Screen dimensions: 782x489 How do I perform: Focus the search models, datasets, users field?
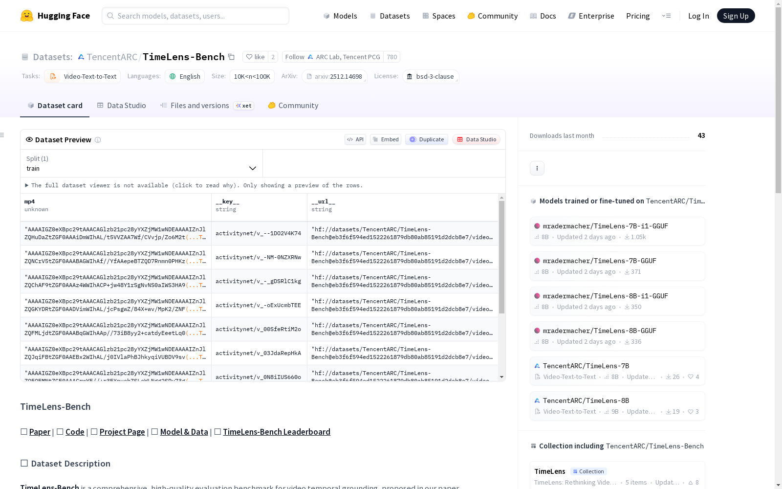click(195, 16)
